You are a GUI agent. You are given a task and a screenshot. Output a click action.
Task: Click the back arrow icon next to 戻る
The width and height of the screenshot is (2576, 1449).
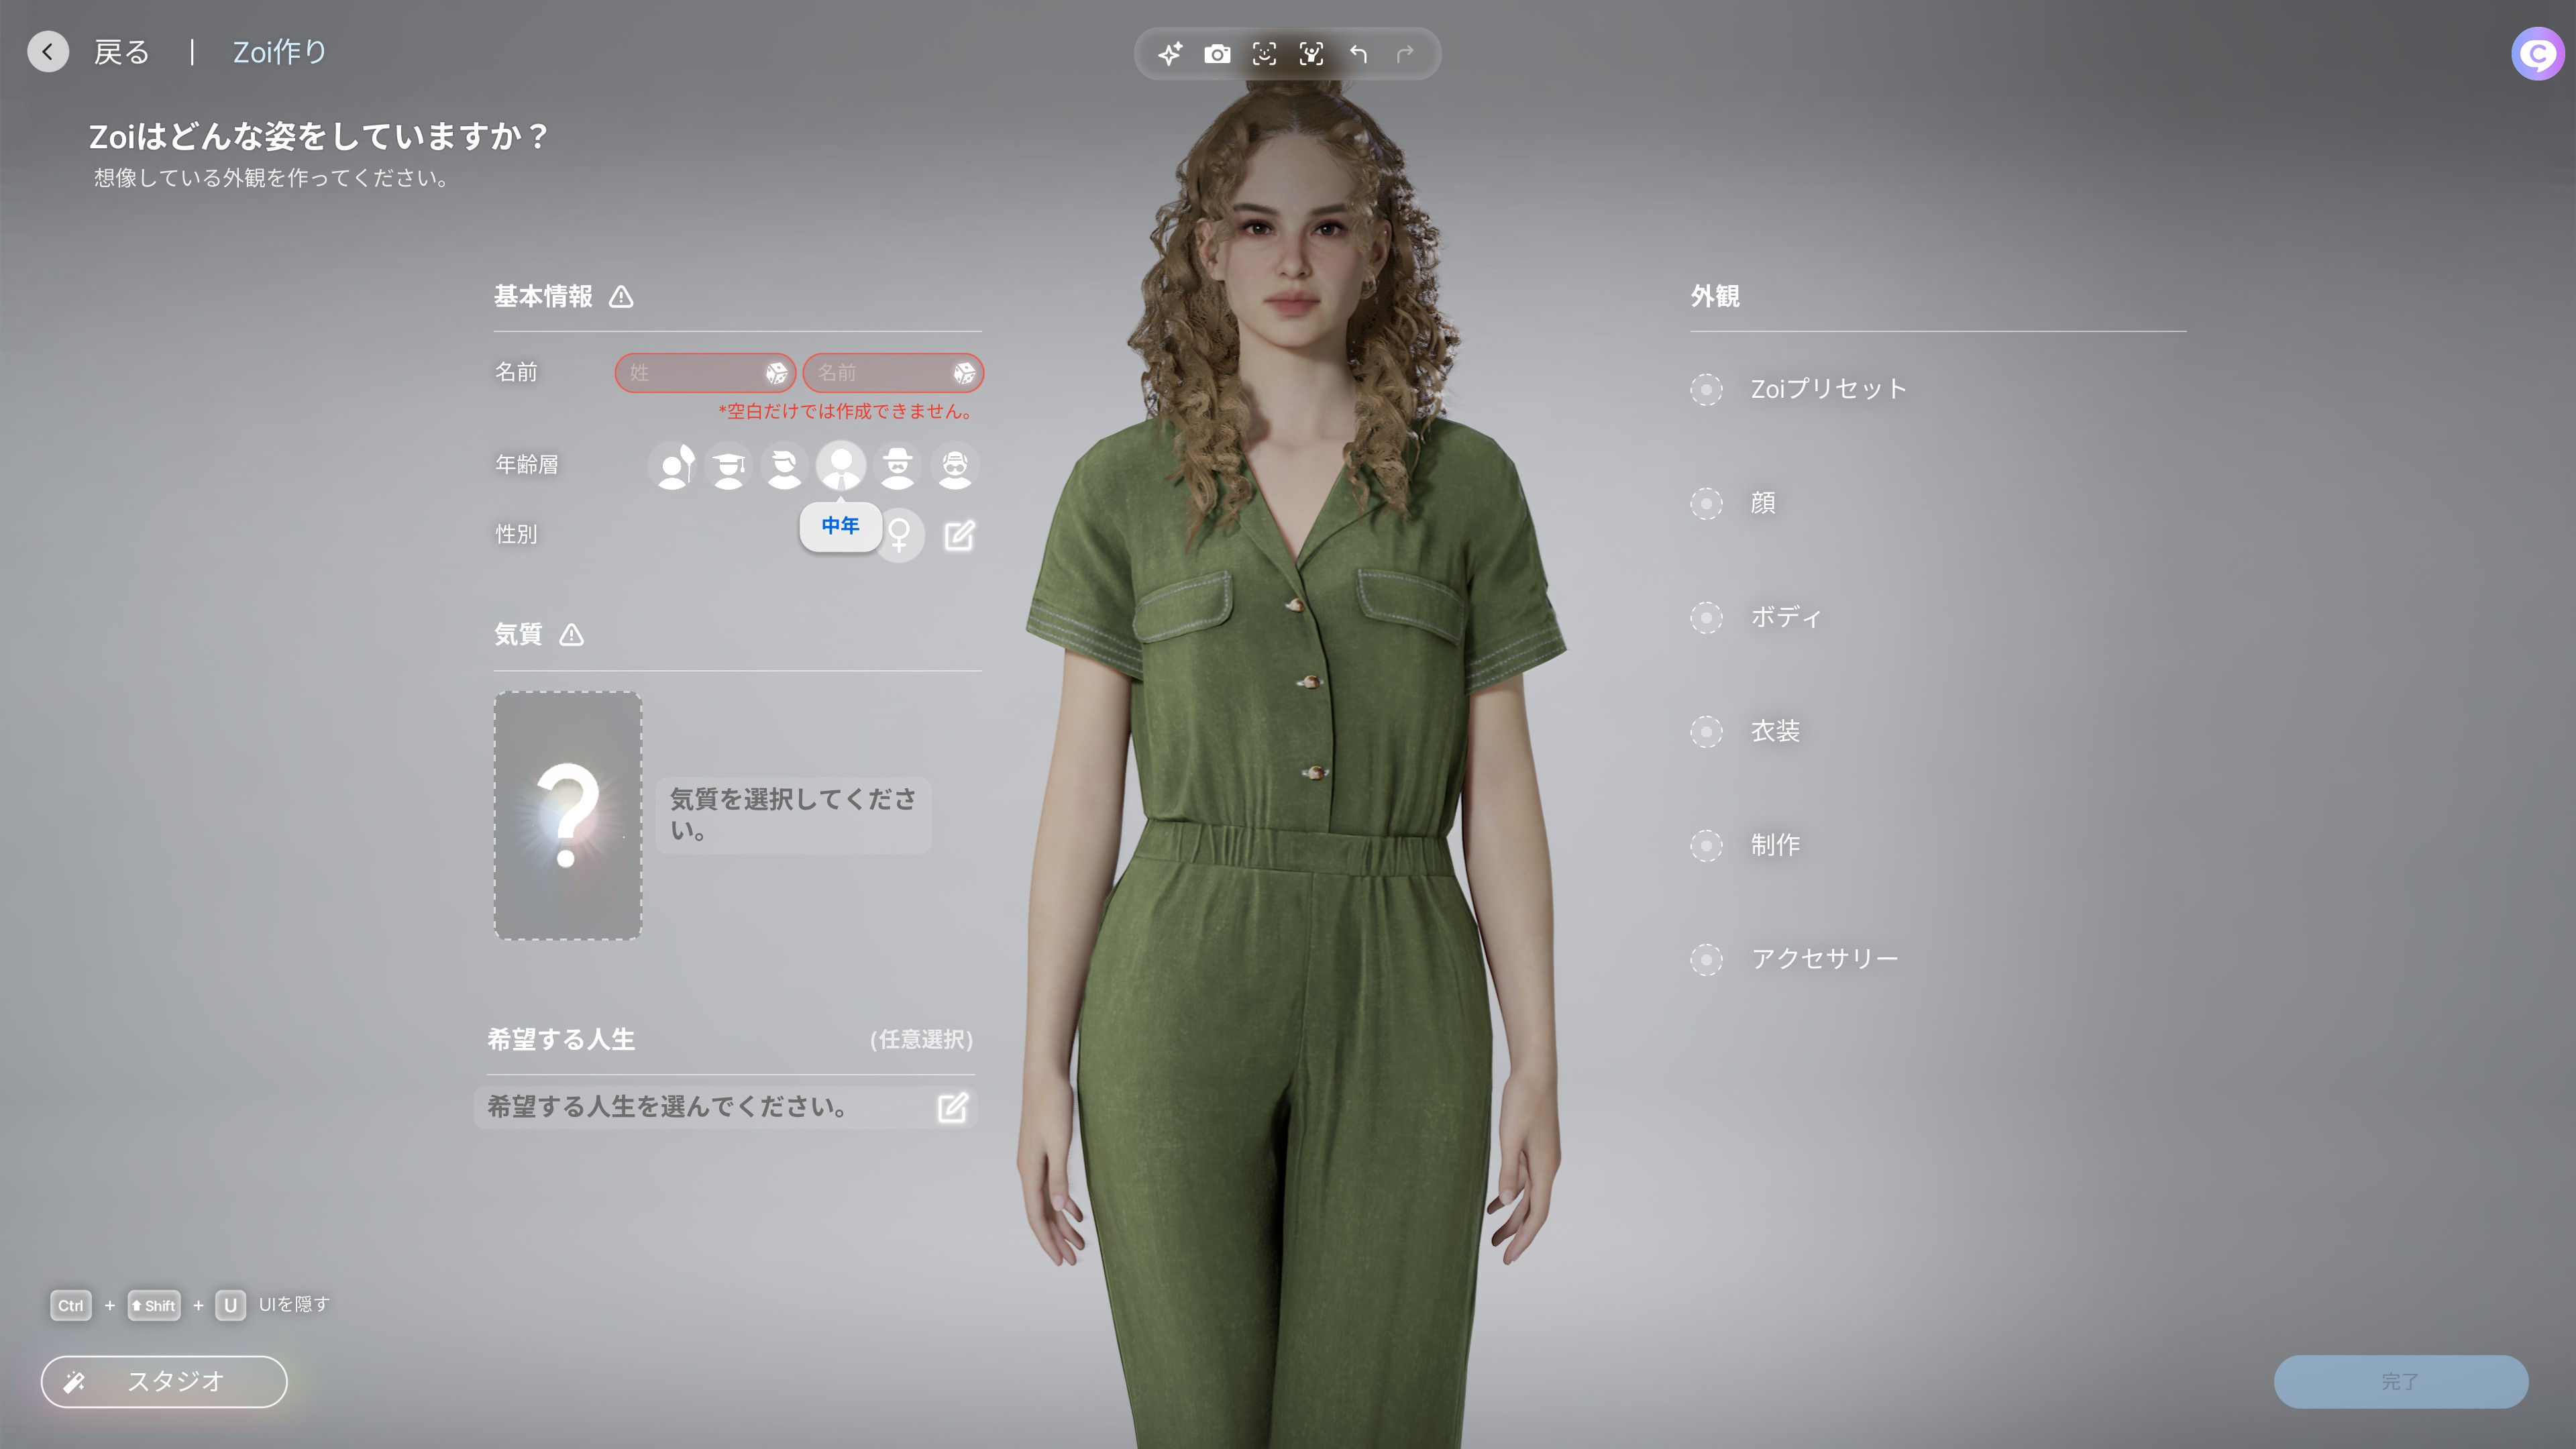[x=48, y=52]
